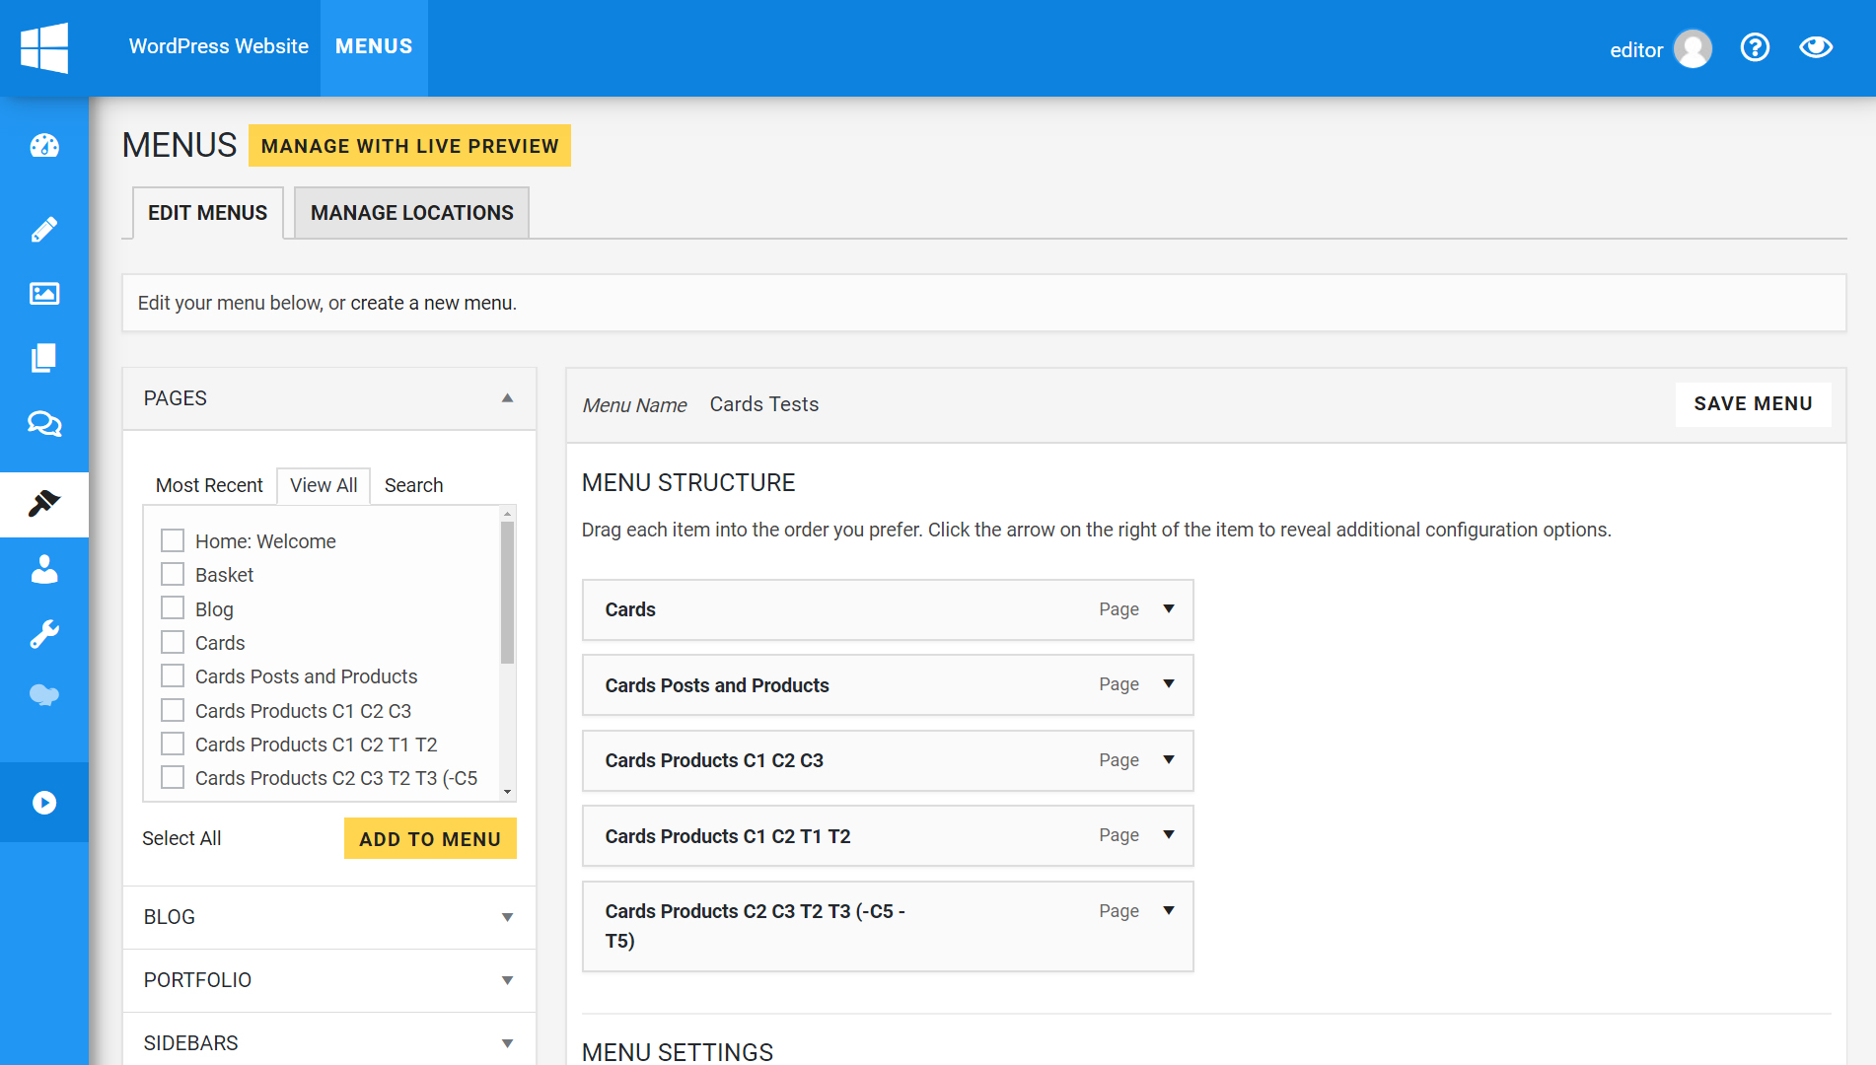Screen dimensions: 1876x1065
Task: Click the help question mark icon
Action: [1755, 47]
